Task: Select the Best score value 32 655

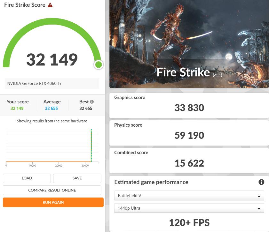Action: pyautogui.click(x=86, y=108)
